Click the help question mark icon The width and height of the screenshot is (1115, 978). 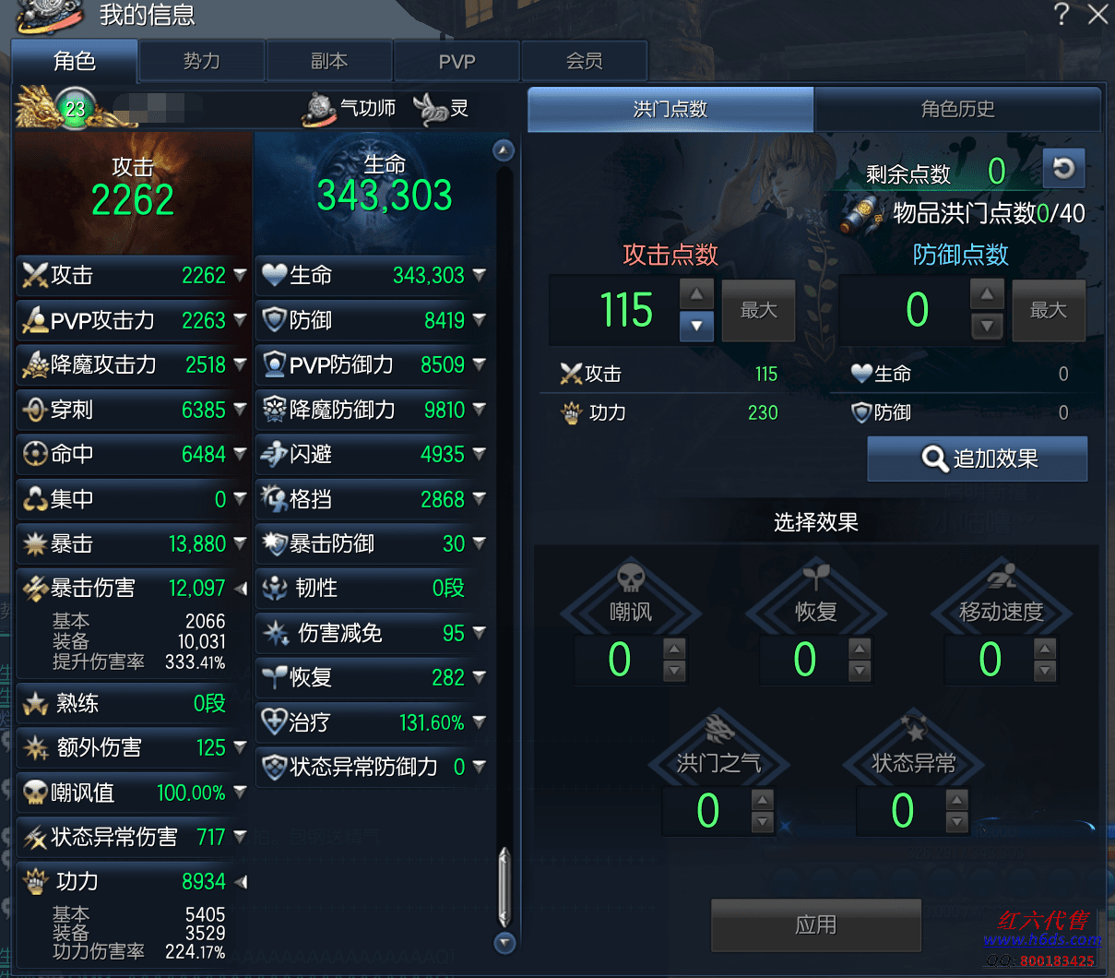click(1062, 14)
